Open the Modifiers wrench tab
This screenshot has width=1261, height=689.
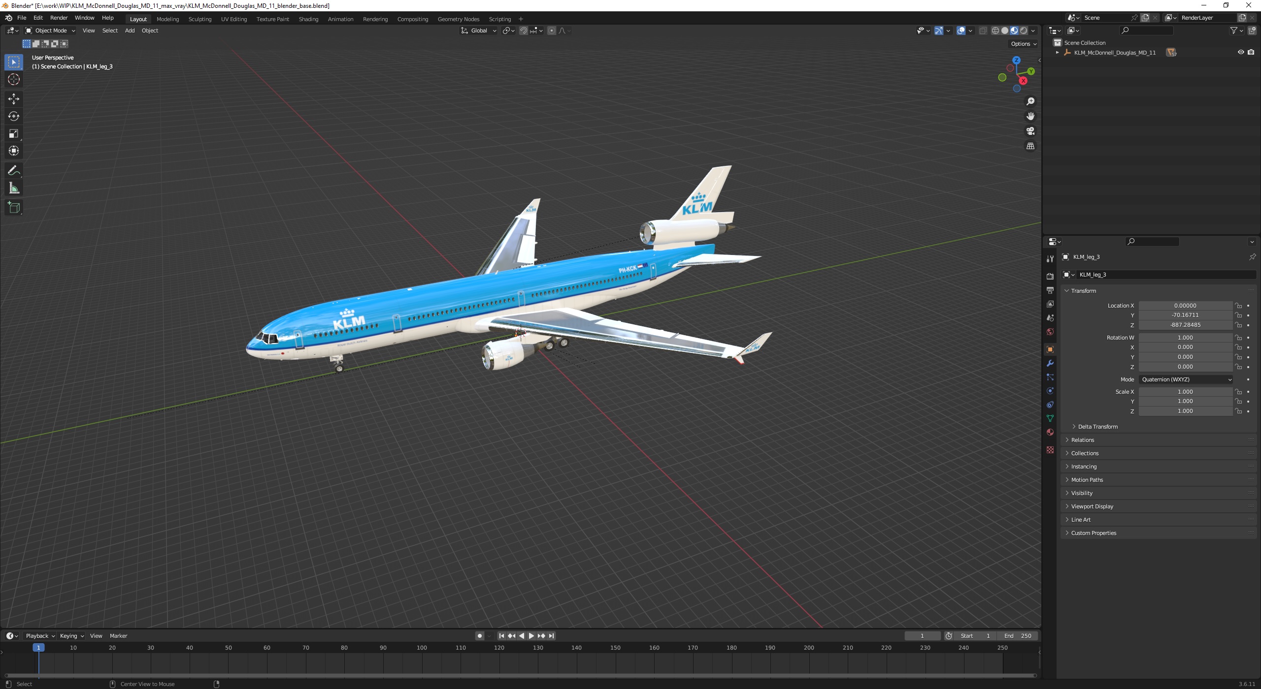[x=1050, y=363]
